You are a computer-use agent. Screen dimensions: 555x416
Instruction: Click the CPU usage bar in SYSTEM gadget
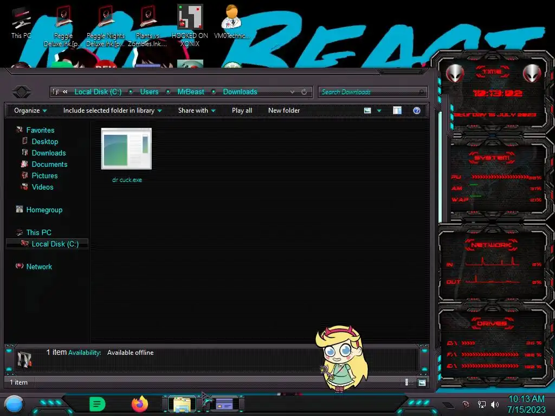click(x=500, y=177)
